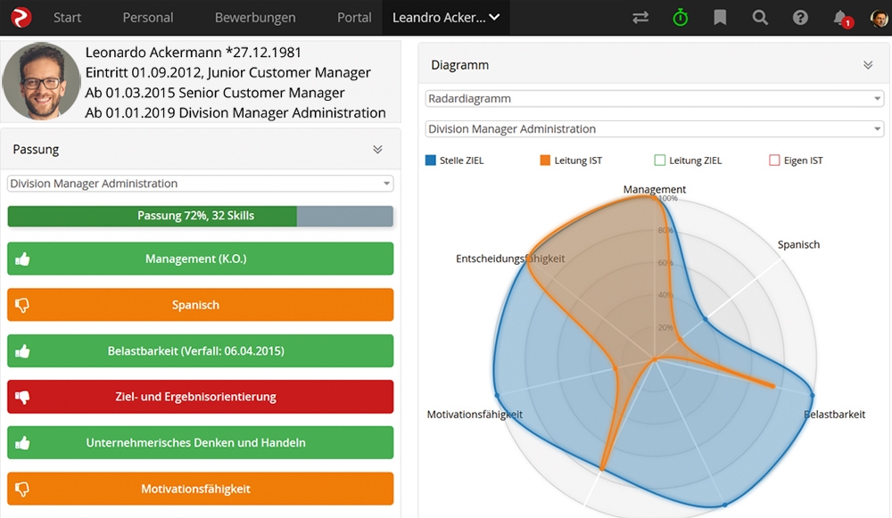
Task: Open the Radardiagramm chart type dropdown
Action: coord(654,99)
